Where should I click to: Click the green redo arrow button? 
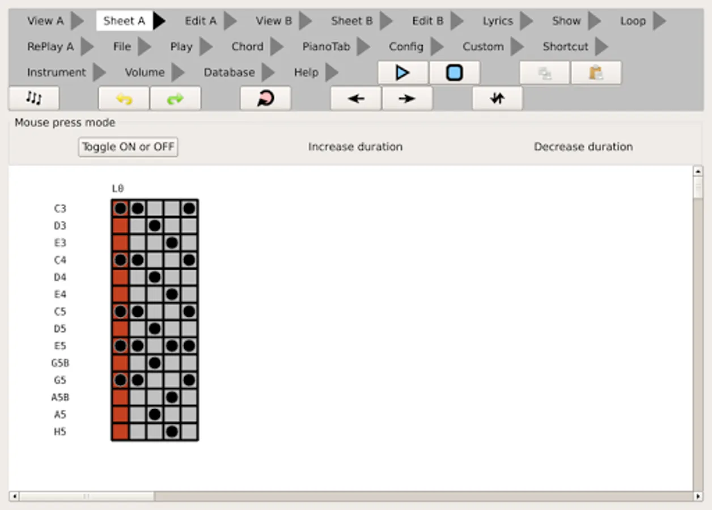coord(175,98)
